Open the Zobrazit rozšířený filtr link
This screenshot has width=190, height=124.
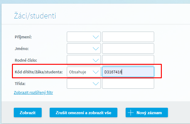(x=33, y=92)
